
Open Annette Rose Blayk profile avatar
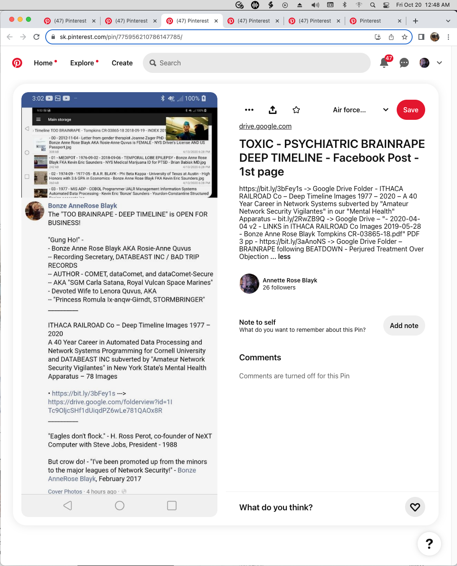click(x=249, y=284)
